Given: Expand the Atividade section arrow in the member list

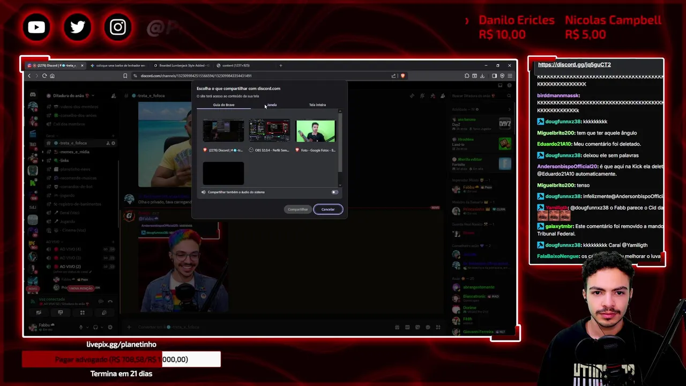Looking at the screenshot, I should (x=509, y=109).
